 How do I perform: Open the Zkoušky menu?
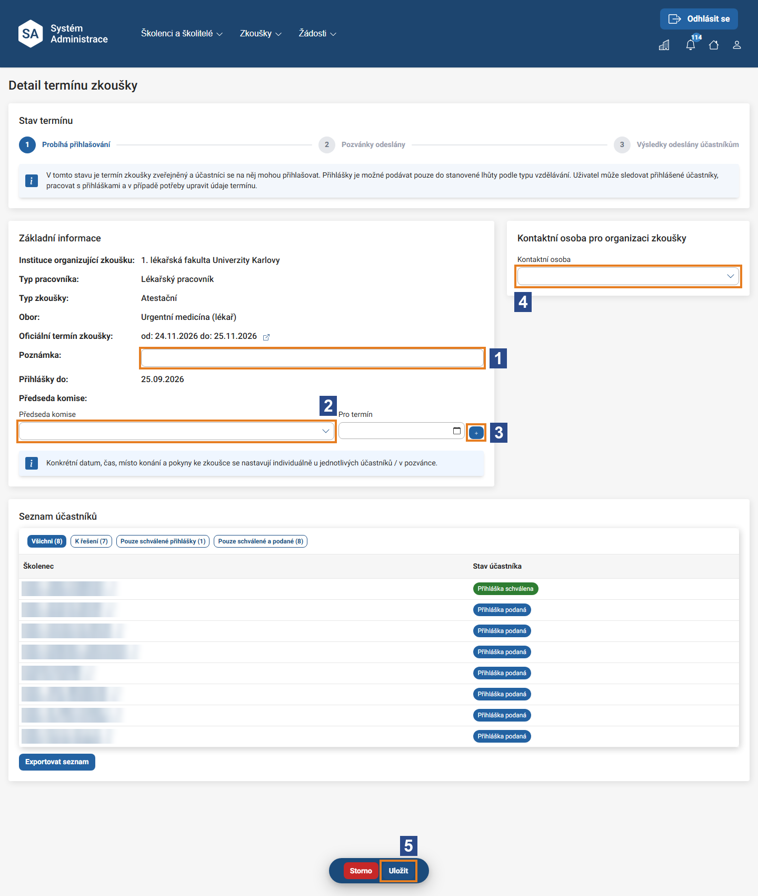[261, 34]
